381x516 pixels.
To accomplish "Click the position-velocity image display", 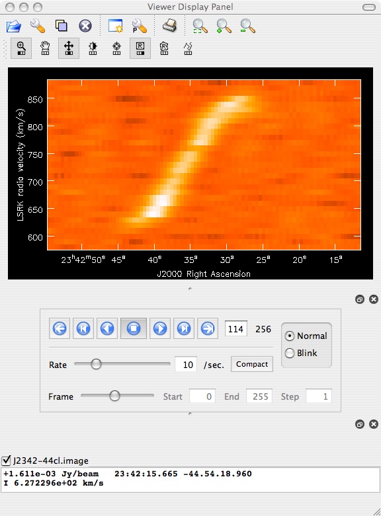I will (x=204, y=165).
